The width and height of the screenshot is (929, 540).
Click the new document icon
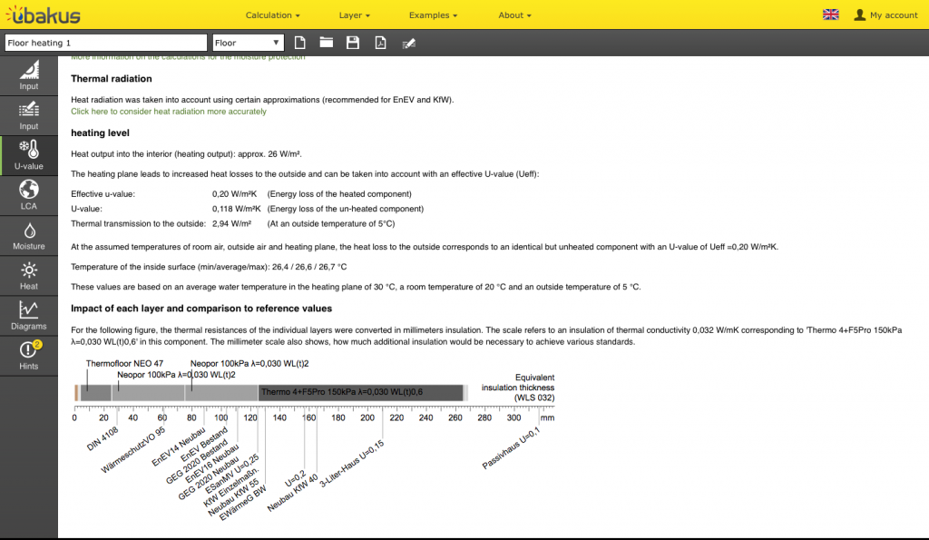(x=300, y=43)
